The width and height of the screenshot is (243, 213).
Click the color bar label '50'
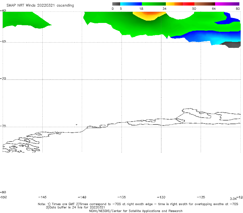pos(194,9)
